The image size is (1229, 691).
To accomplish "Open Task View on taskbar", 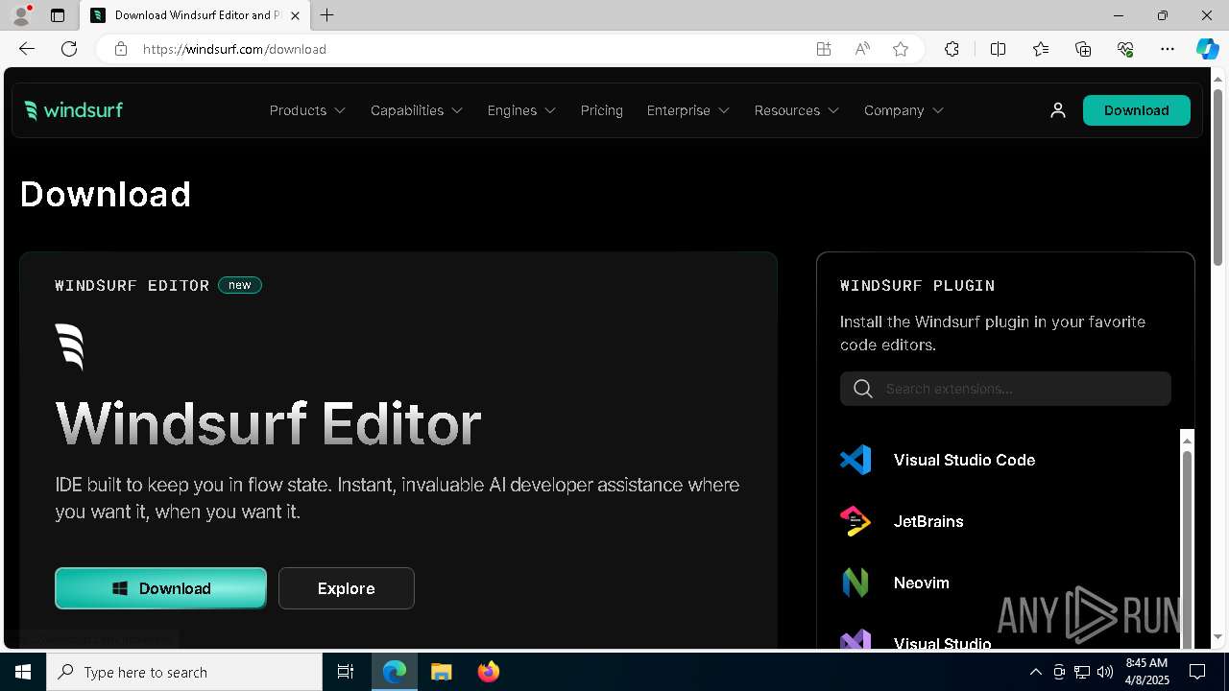I will (346, 672).
